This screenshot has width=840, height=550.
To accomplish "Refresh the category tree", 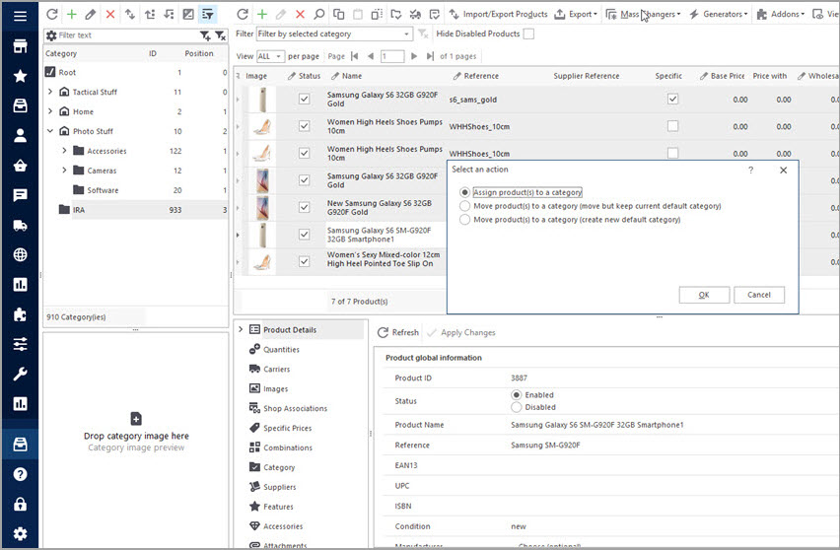I will (x=52, y=15).
